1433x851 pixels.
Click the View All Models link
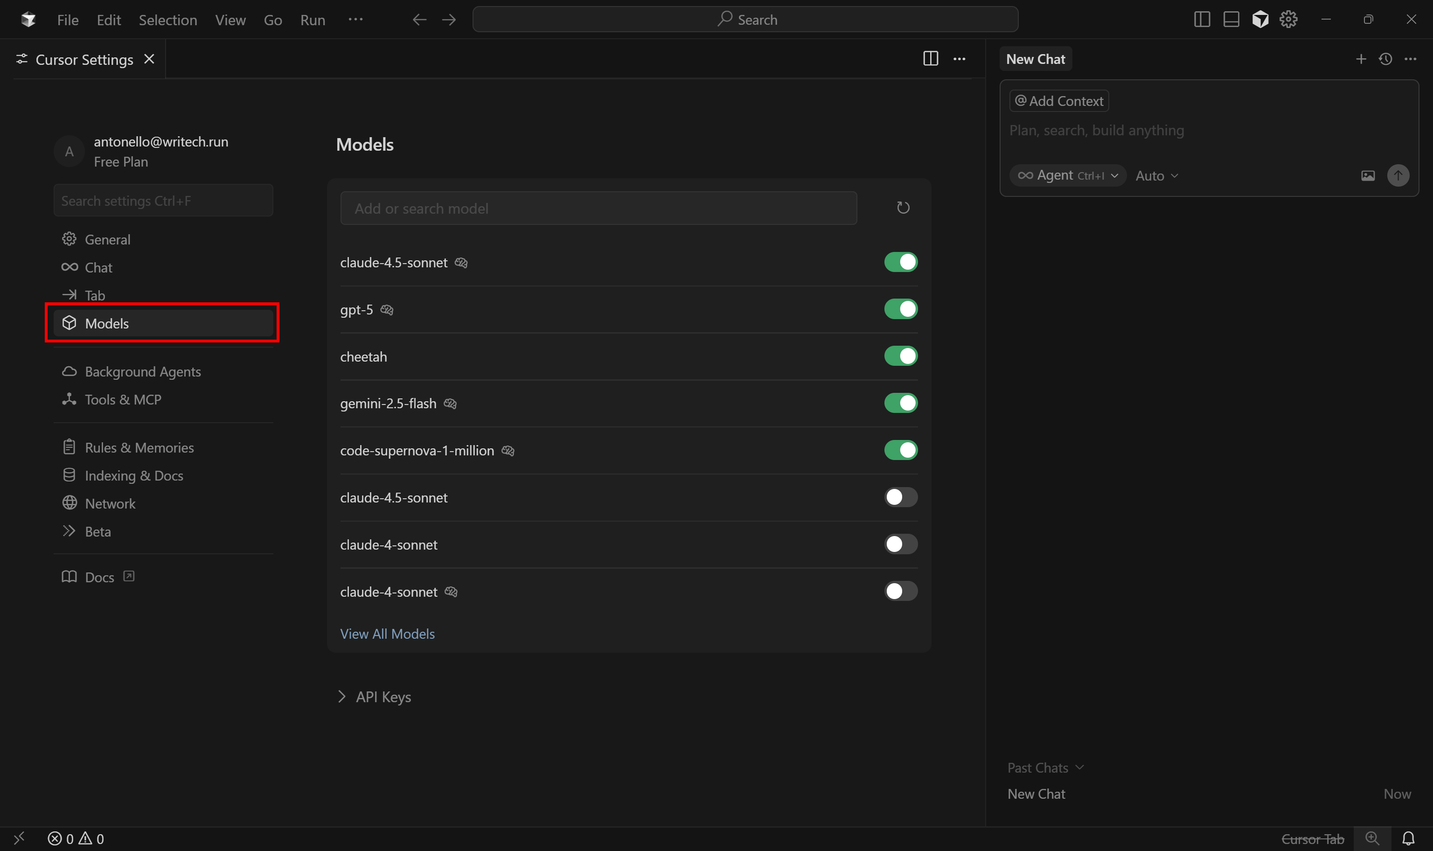(387, 633)
